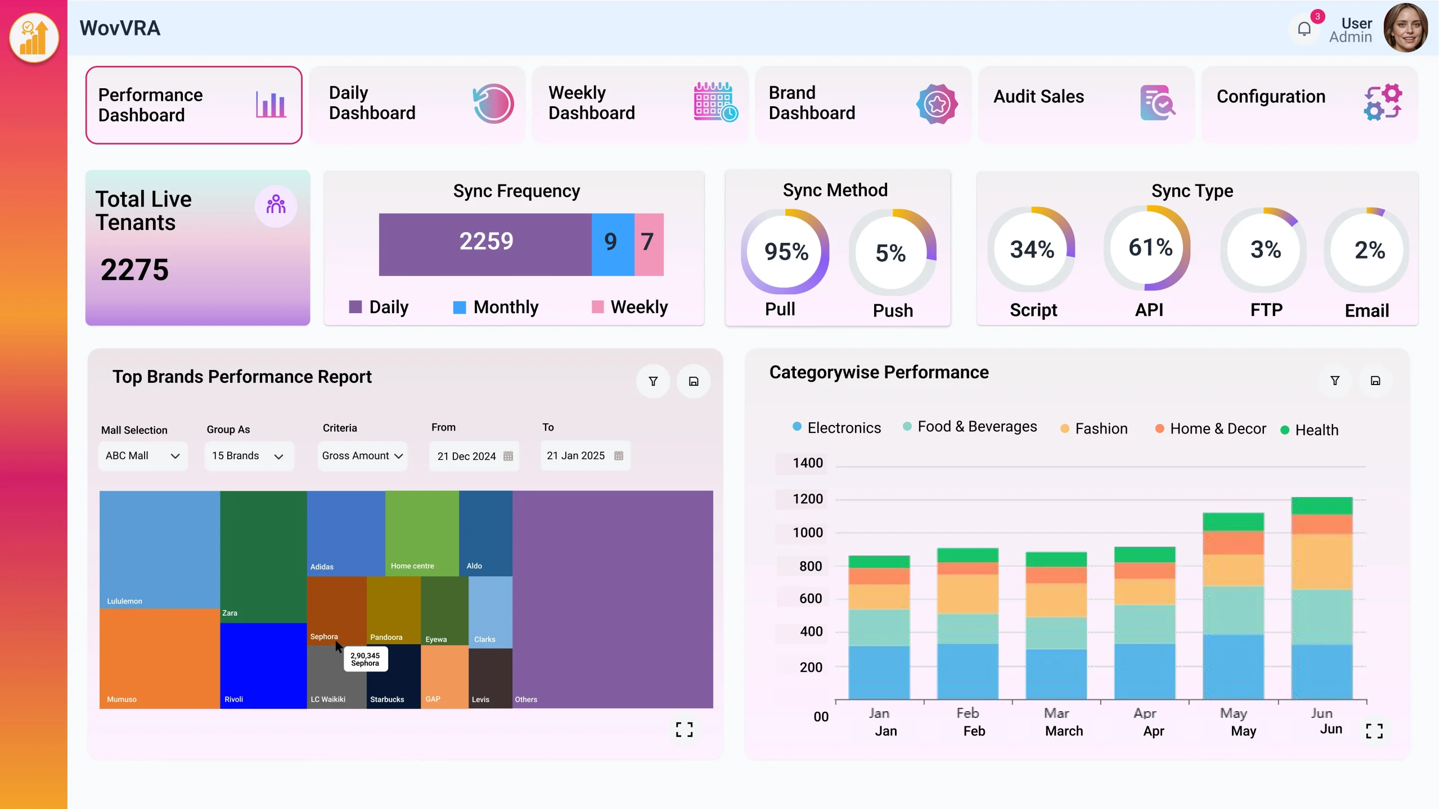
Task: Open the ABC Mall selection dropdown
Action: coord(142,456)
